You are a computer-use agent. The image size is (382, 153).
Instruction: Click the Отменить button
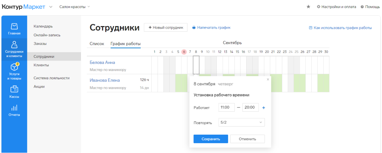pyautogui.click(x=247, y=139)
